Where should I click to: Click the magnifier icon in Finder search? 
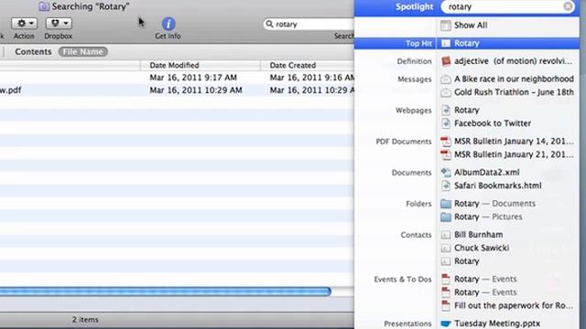click(269, 24)
